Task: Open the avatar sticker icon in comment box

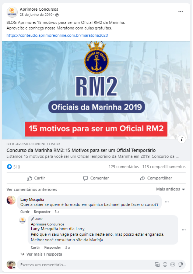Action: (x=157, y=264)
